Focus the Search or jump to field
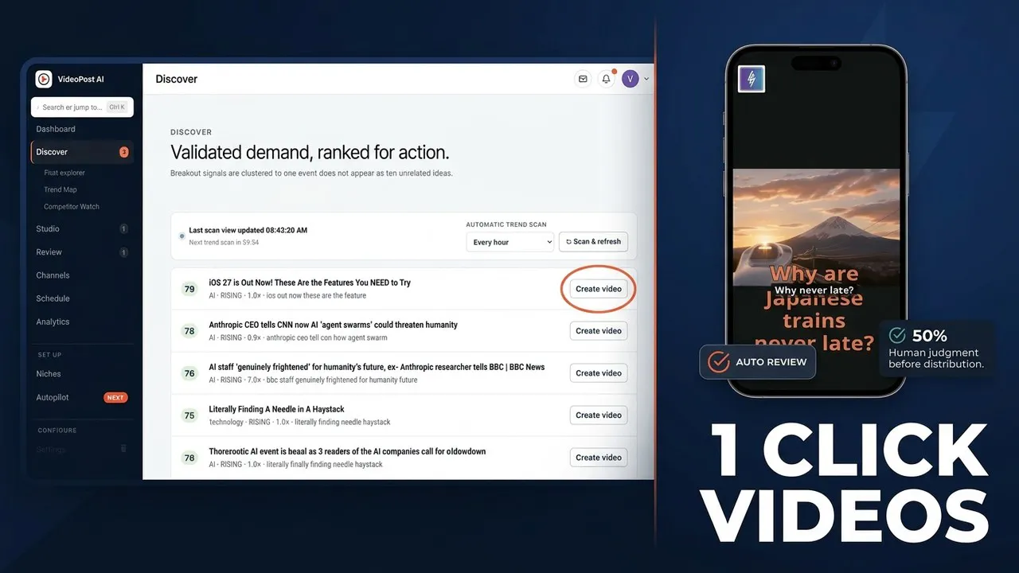Image resolution: width=1019 pixels, height=573 pixels. click(x=82, y=107)
